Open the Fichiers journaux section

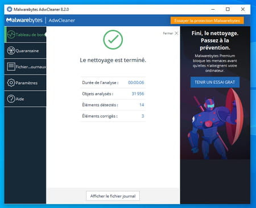click(26, 66)
